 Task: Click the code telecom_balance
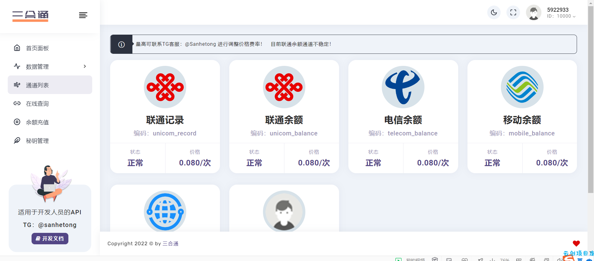[412, 133]
